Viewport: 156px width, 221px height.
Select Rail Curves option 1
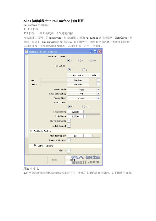(x=69, y=70)
